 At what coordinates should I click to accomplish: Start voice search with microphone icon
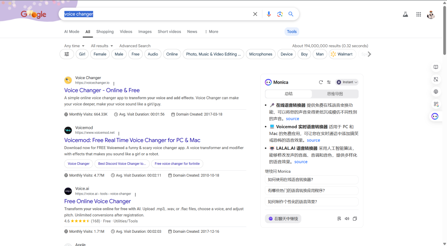pos(269,14)
